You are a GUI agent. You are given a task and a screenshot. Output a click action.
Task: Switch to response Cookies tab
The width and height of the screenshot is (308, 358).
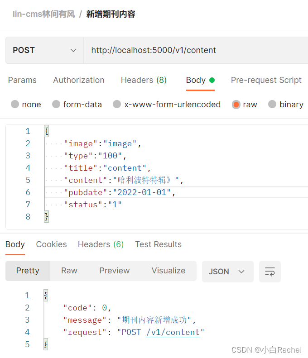(51, 244)
